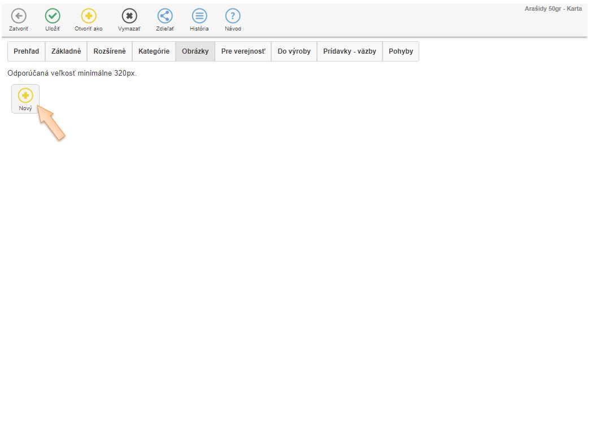
Task: Open the Návod help icon
Action: tap(233, 16)
